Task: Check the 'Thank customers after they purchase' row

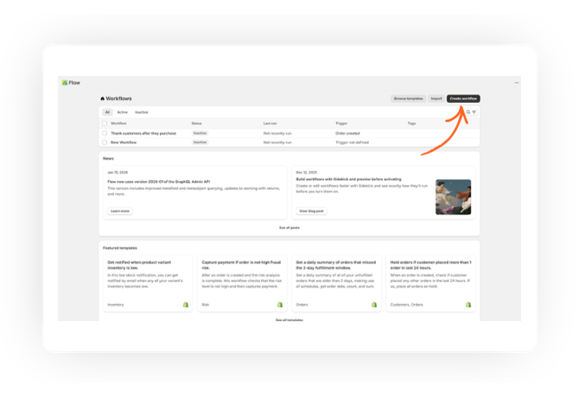Action: click(105, 133)
